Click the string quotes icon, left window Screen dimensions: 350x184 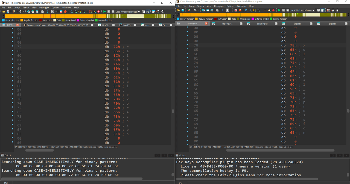tap(84, 12)
